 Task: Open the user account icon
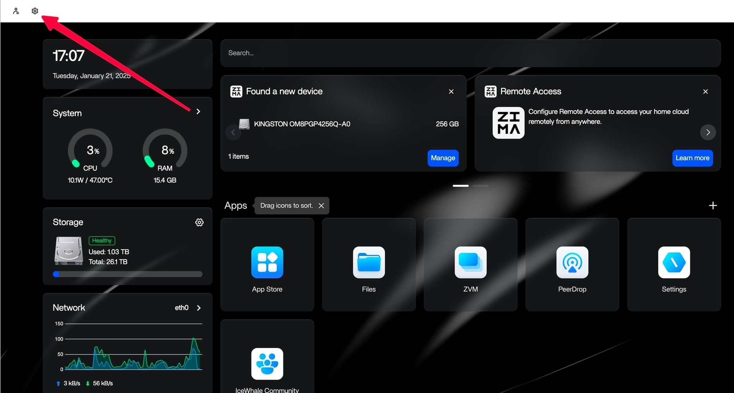[x=16, y=11]
